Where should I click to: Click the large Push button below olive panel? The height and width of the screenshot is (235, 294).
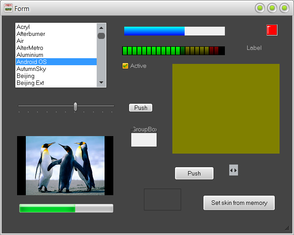click(194, 173)
